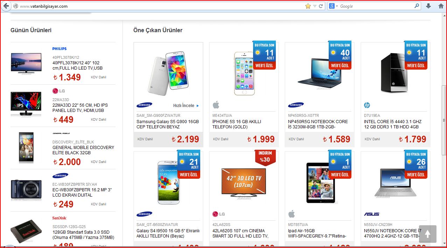Viewport: 447px width, 248px height.
Task: Open the Samsung Galaxy S5 G900 product link
Action: [x=168, y=124]
